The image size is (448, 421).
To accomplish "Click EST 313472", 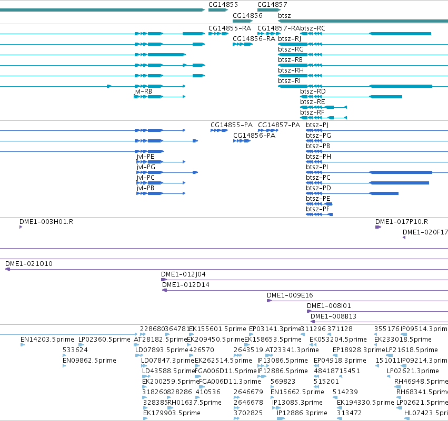I will 340,418.
